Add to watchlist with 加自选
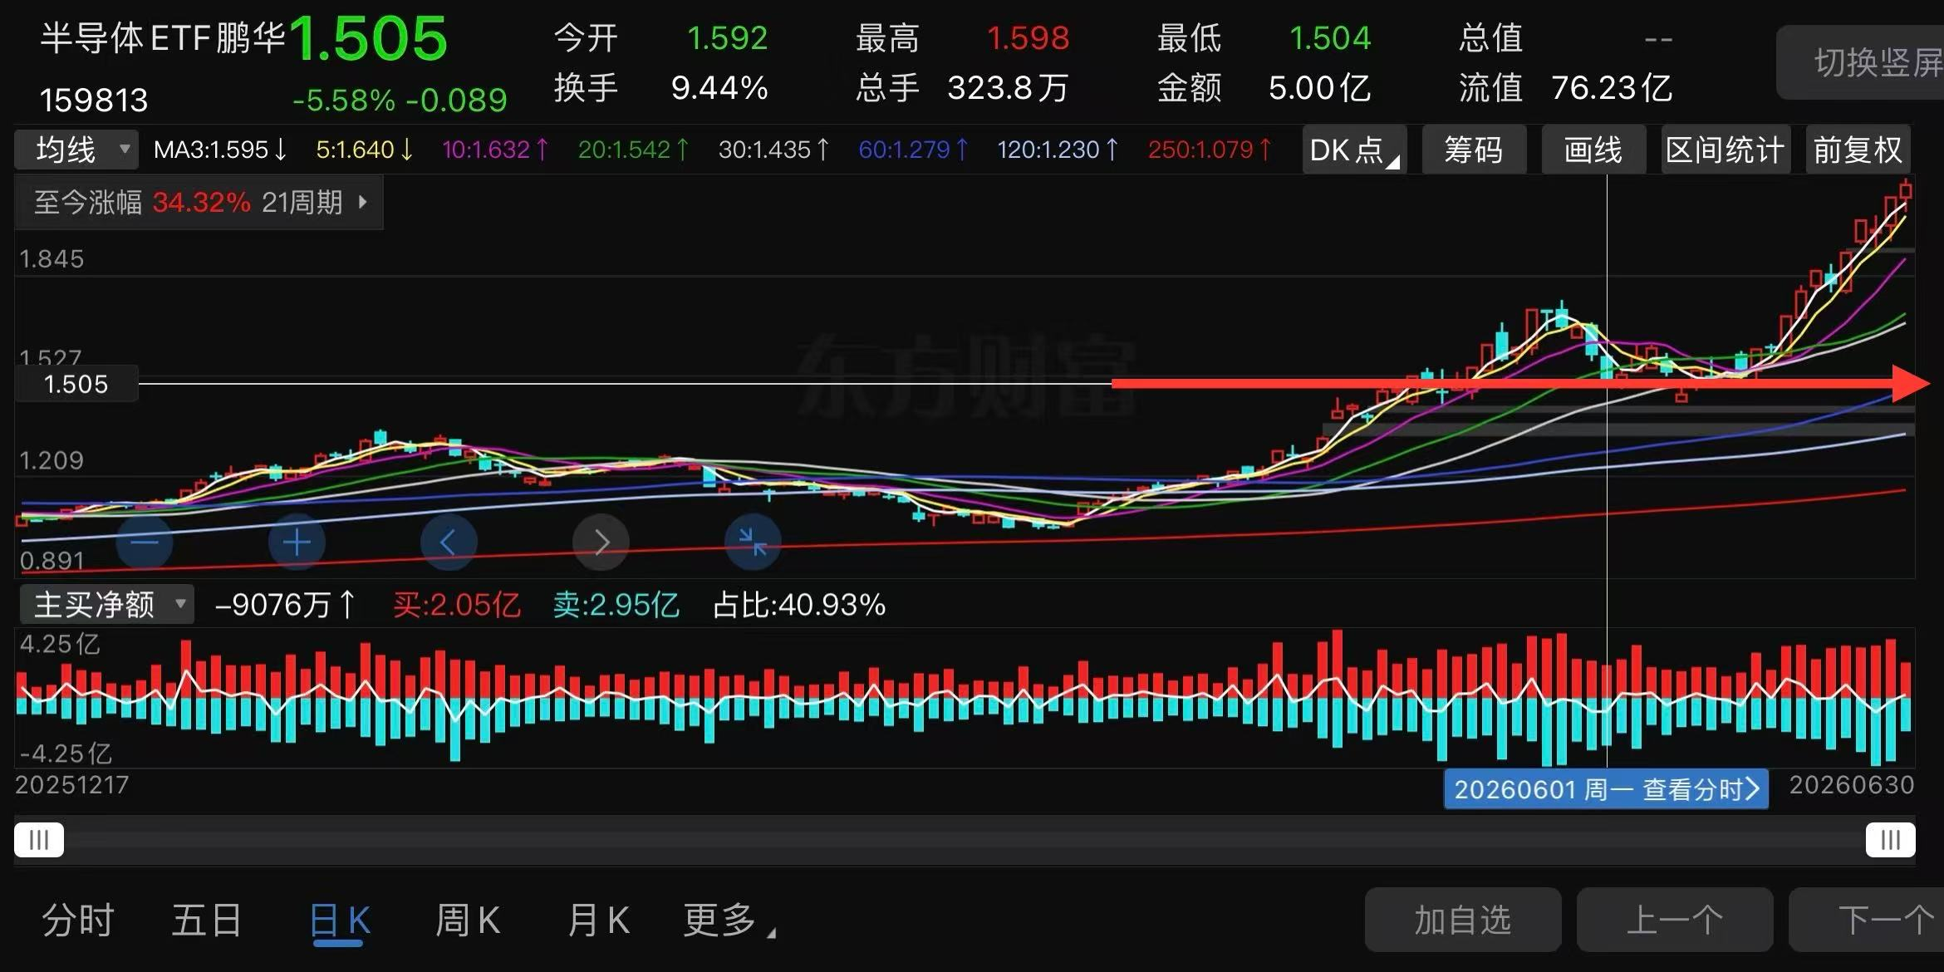 point(1463,920)
